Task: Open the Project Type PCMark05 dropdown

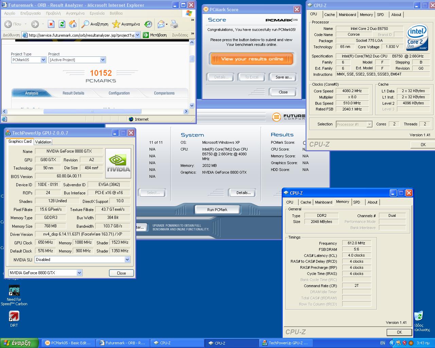Action: coord(43,60)
